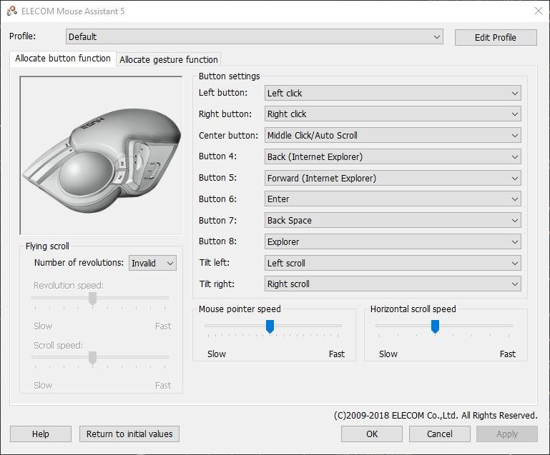Image resolution: width=550 pixels, height=455 pixels.
Task: Click the 'Tilt right:' label
Action: (x=217, y=284)
